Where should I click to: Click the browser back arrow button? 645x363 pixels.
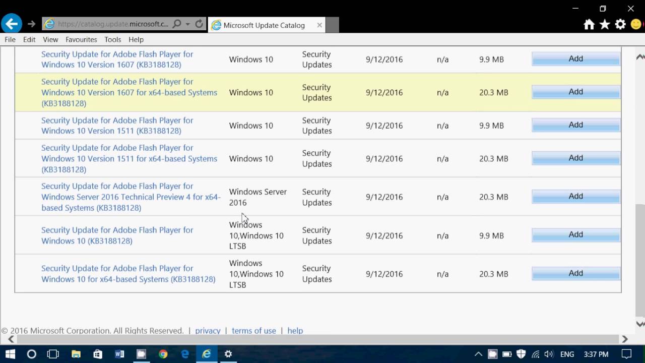[11, 23]
